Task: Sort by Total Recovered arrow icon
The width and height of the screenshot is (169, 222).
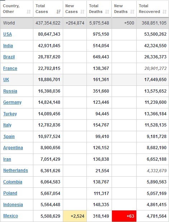Action: coord(164,12)
